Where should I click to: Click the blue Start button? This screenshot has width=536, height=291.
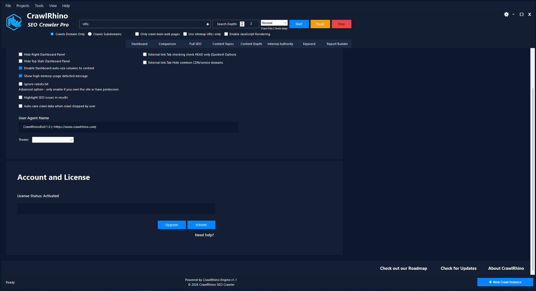click(299, 24)
